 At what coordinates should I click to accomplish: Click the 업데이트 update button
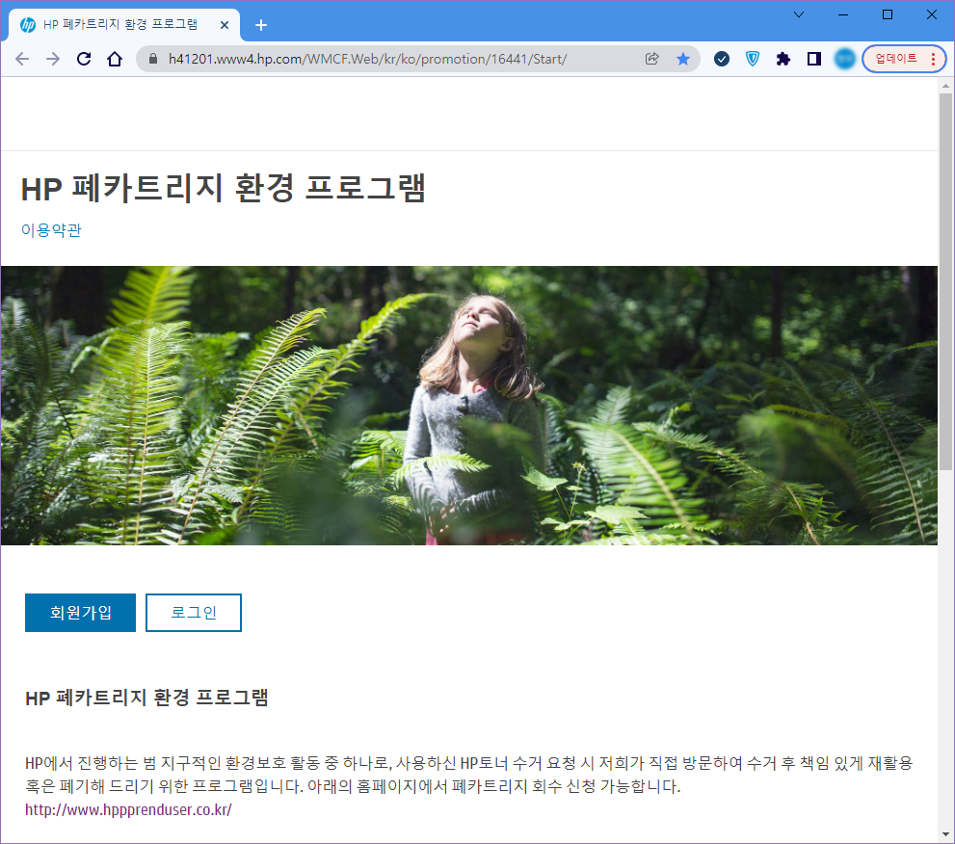pyautogui.click(x=896, y=59)
